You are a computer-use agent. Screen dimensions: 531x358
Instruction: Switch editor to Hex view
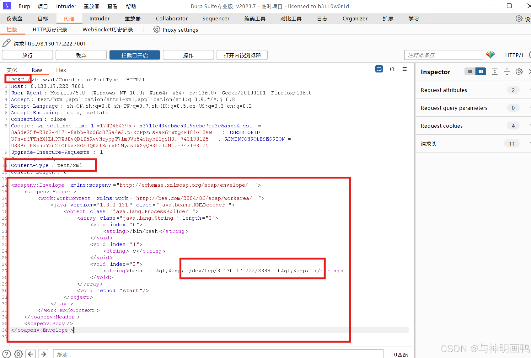point(61,70)
